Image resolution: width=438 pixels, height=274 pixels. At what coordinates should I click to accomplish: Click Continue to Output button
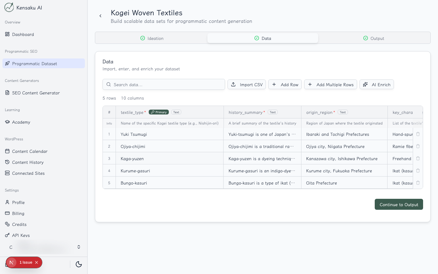pos(398,205)
